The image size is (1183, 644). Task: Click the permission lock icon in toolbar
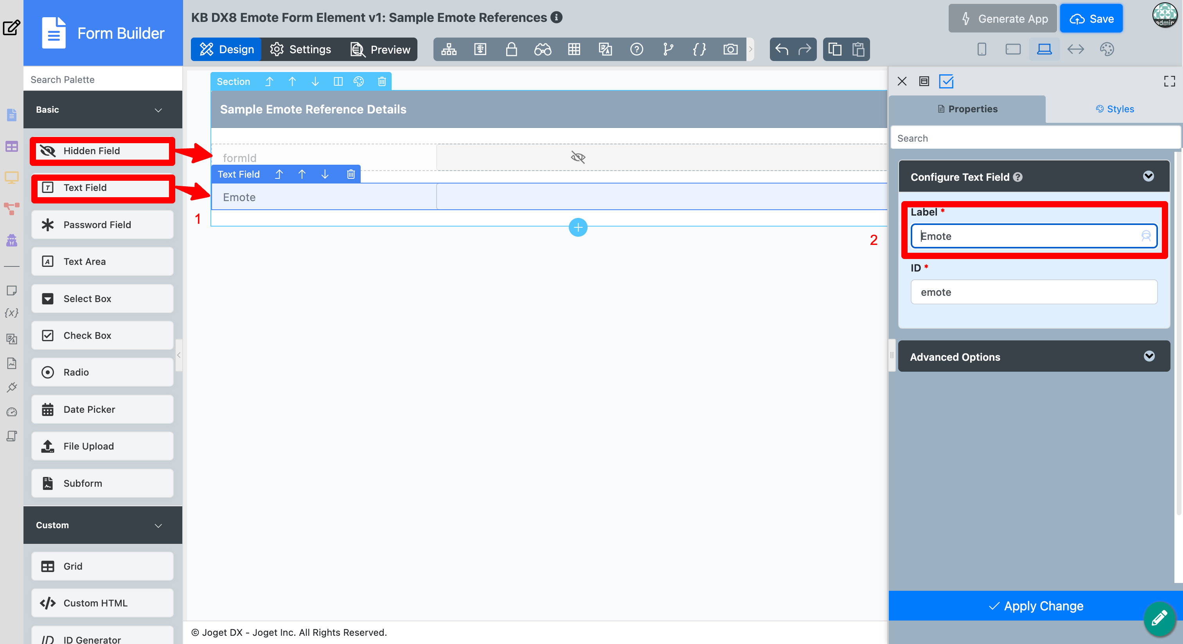pyautogui.click(x=511, y=49)
